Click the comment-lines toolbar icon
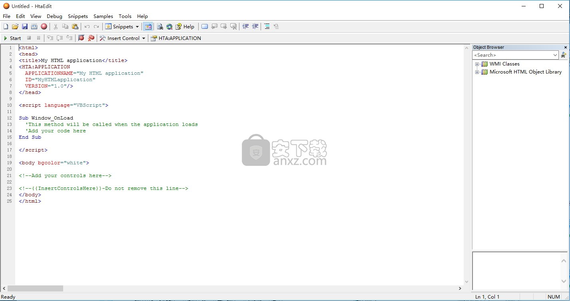 point(267,27)
